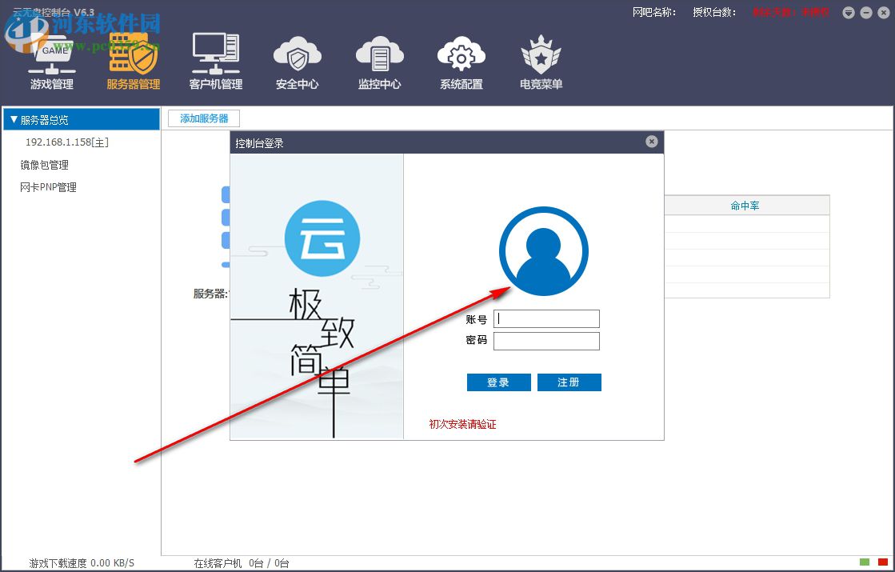Open 镜像包管理 in the left panel

click(x=46, y=165)
